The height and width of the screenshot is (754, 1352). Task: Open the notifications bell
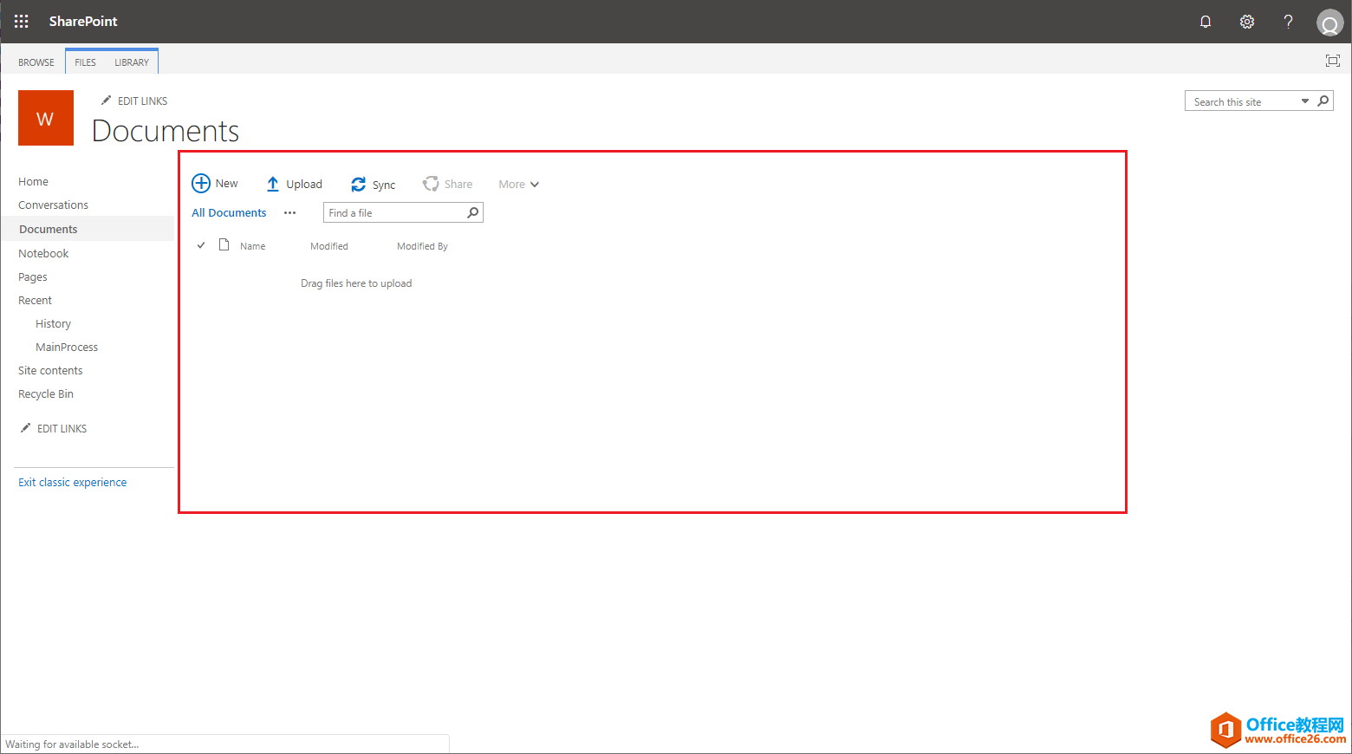(1205, 21)
